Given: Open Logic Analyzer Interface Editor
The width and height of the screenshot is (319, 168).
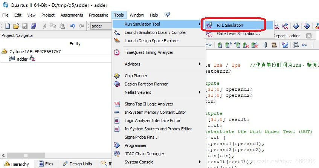Looking at the screenshot, I should 153,121.
